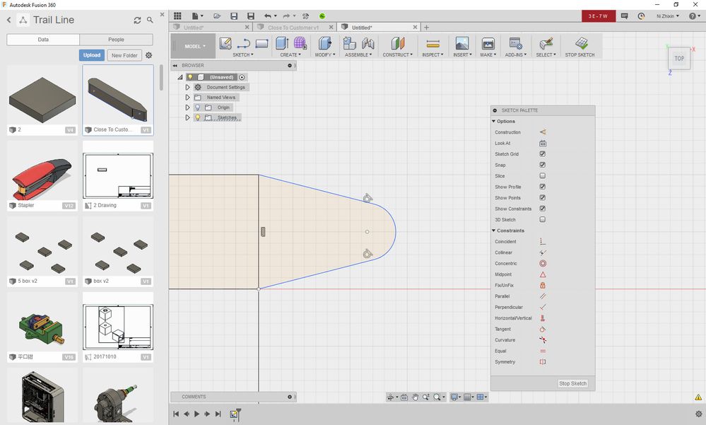This screenshot has height=425, width=706.
Task: Expand the Document Settings tree node
Action: [187, 87]
